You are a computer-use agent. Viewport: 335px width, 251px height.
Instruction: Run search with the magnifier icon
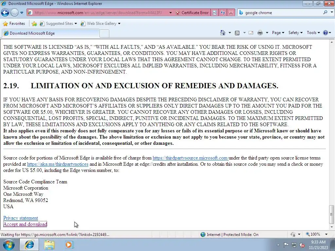[x=326, y=12]
